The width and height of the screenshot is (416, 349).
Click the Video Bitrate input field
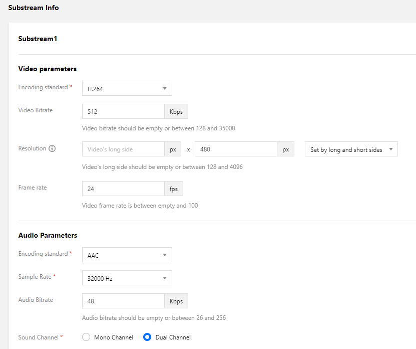pyautogui.click(x=123, y=112)
